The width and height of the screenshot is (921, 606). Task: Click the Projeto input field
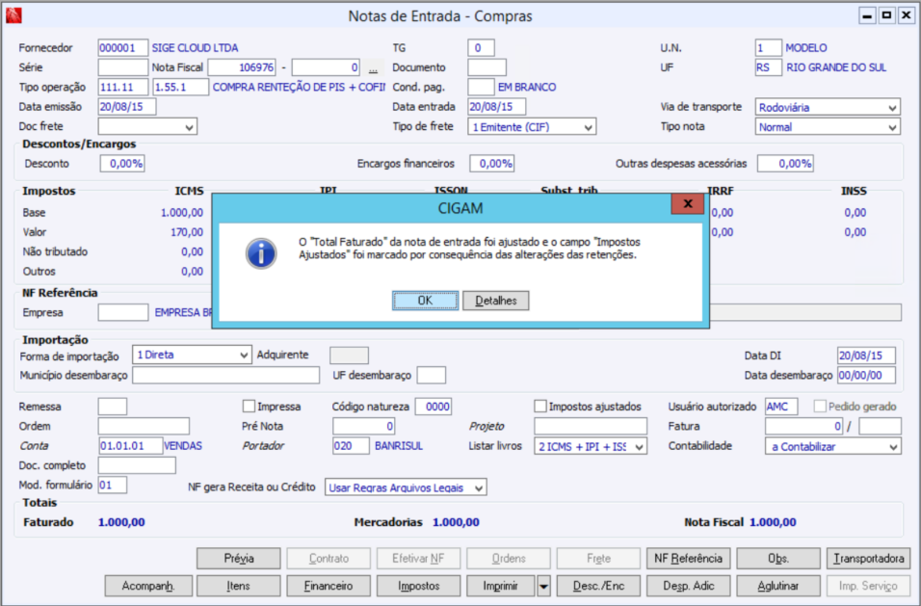coord(591,426)
